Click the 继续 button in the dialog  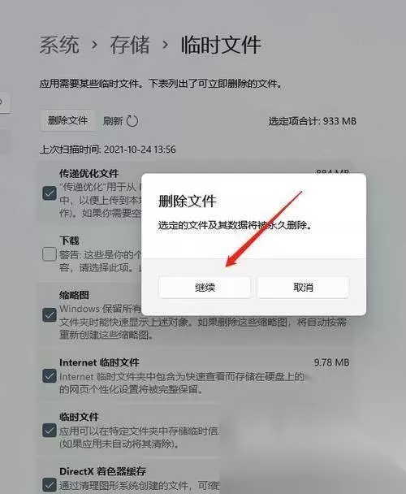pos(205,287)
